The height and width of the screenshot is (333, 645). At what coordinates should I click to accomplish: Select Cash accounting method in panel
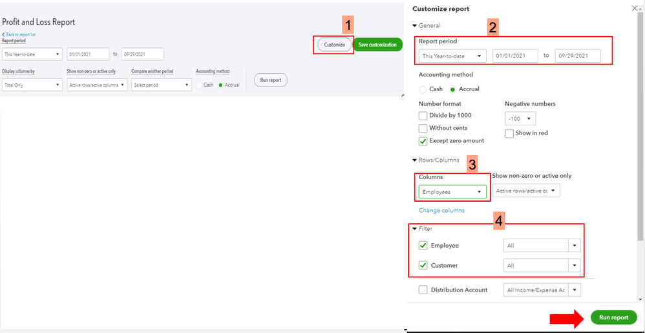pos(423,89)
